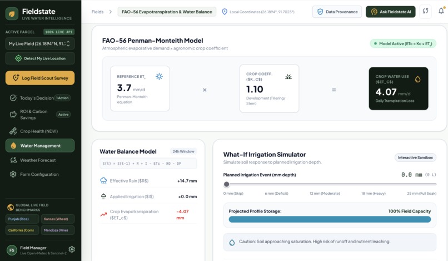Screen dimensions: 448x261
Task: Click the 1.10 crop coefficient value
Action: coord(255,89)
